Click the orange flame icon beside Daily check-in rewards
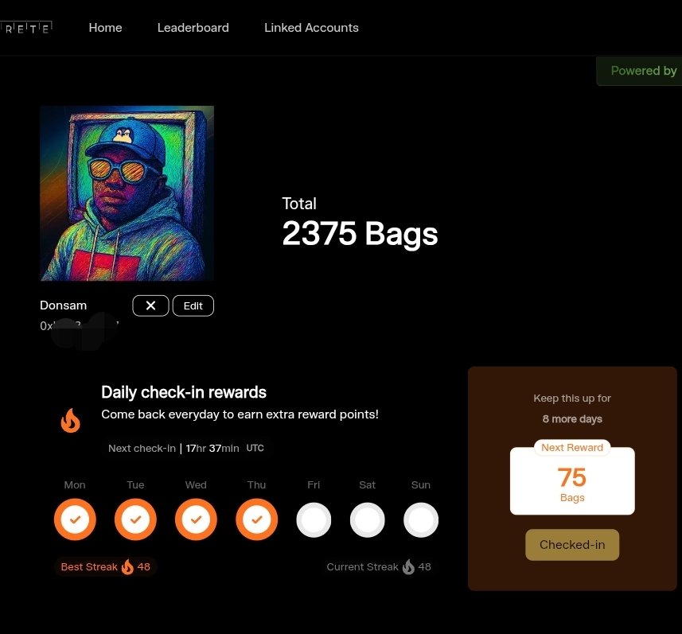The height and width of the screenshot is (634, 682). (x=71, y=421)
